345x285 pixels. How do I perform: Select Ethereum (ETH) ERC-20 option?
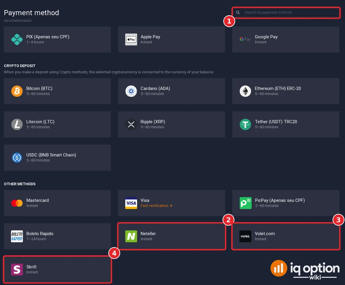[286, 91]
